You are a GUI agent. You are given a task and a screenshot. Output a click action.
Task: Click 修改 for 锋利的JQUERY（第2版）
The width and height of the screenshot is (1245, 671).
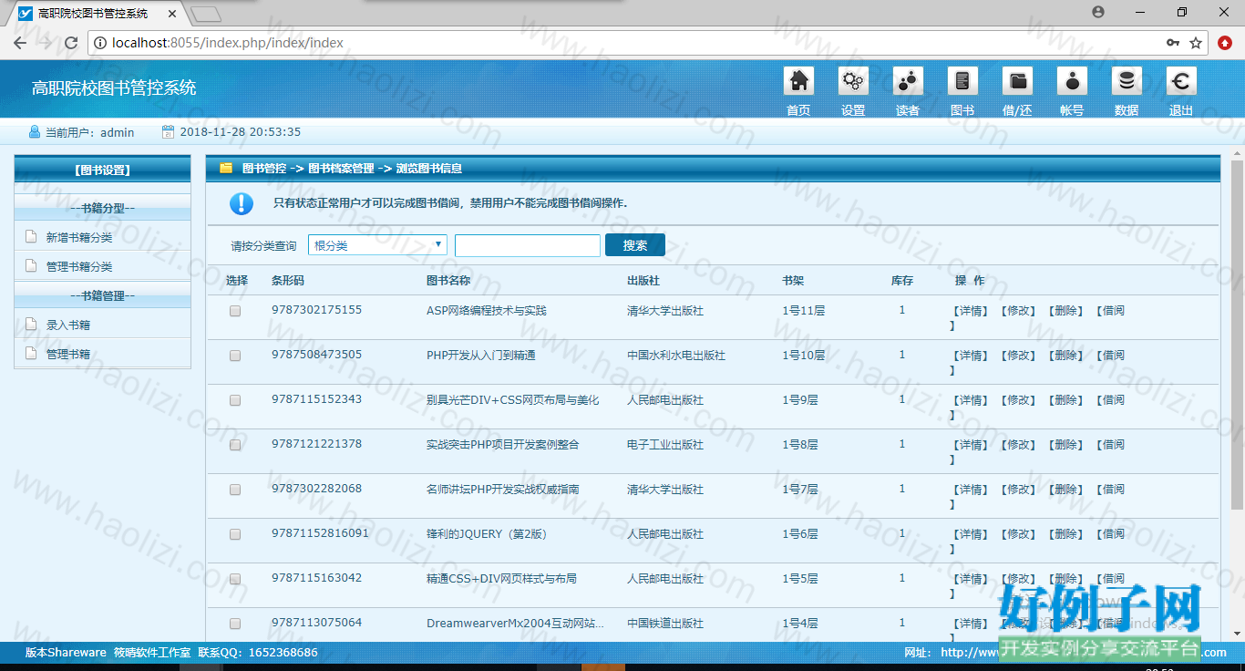1018,533
